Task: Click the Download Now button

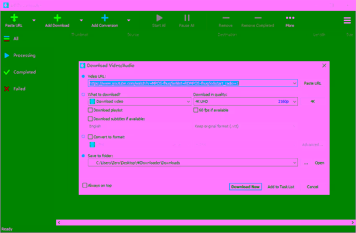Action: (245, 187)
